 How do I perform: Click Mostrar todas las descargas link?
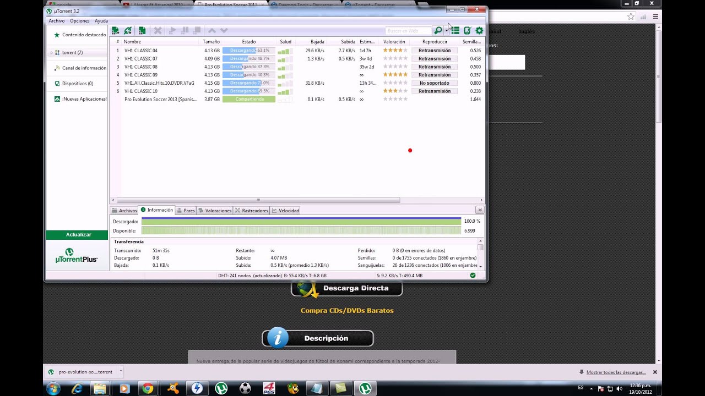pos(616,372)
